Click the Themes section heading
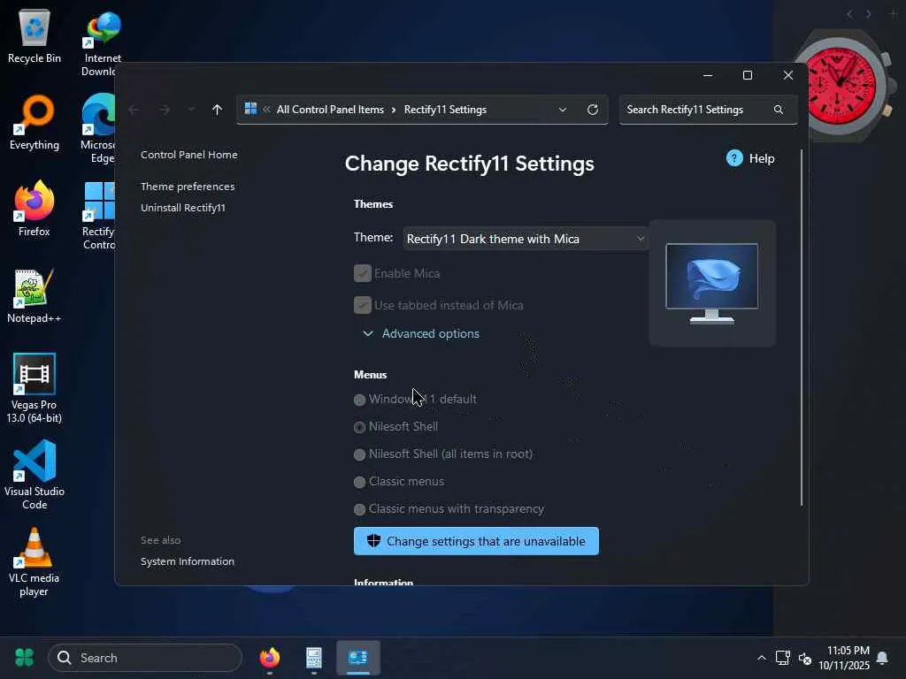 373,204
